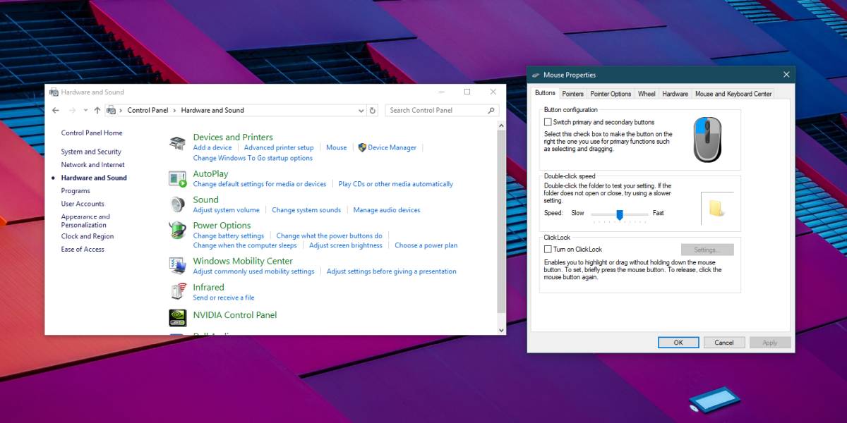Open the Hardware tab in Mouse Properties
This screenshot has height=423, width=847.
click(x=675, y=92)
